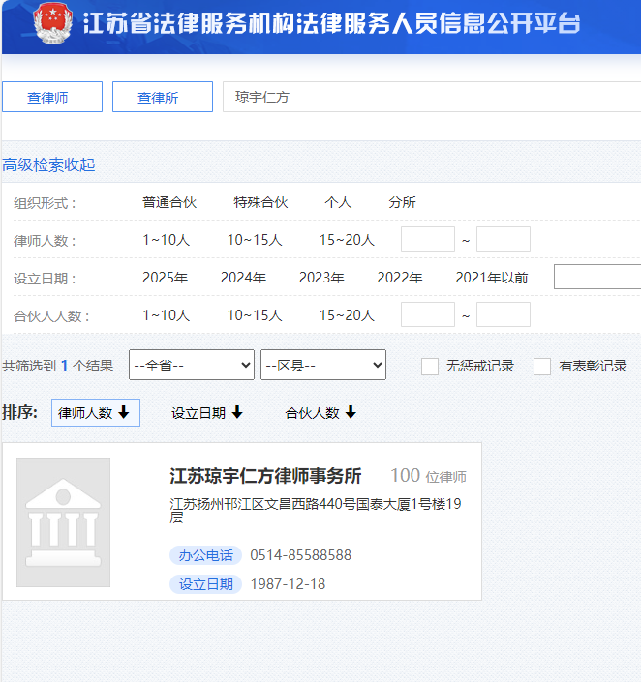Click the 100 位律师 count text
Viewport: 641px width, 682px height.
429,476
